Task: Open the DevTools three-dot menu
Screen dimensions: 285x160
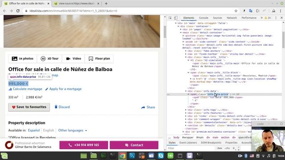Action: click(276, 18)
